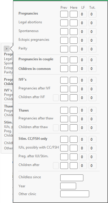Select Here field for Pregnancies after thaw
This screenshot has height=203, width=108.
[x=74, y=119]
